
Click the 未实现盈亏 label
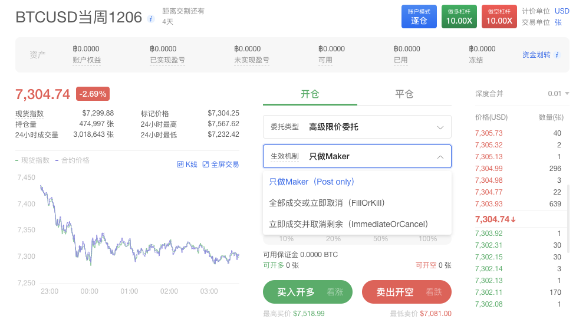(252, 60)
